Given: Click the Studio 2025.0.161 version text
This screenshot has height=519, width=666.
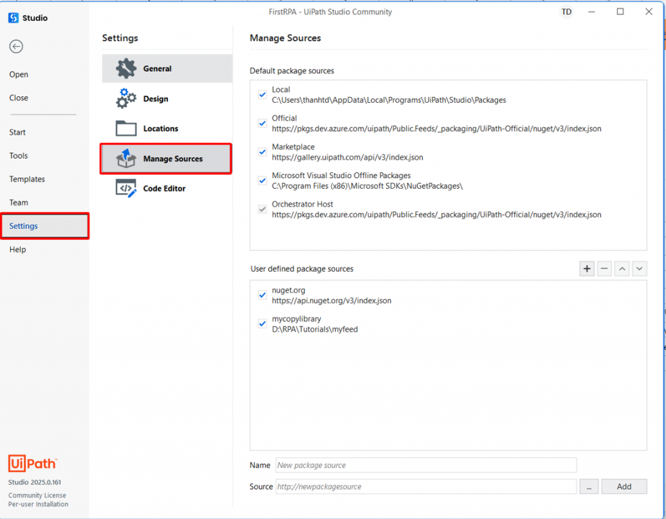Looking at the screenshot, I should [x=34, y=482].
